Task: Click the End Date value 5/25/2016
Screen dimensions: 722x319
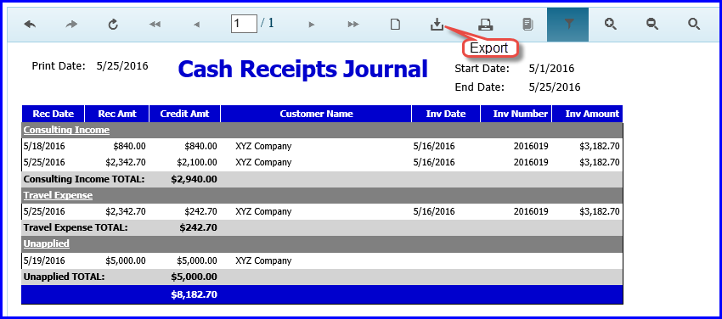Action: pos(555,87)
